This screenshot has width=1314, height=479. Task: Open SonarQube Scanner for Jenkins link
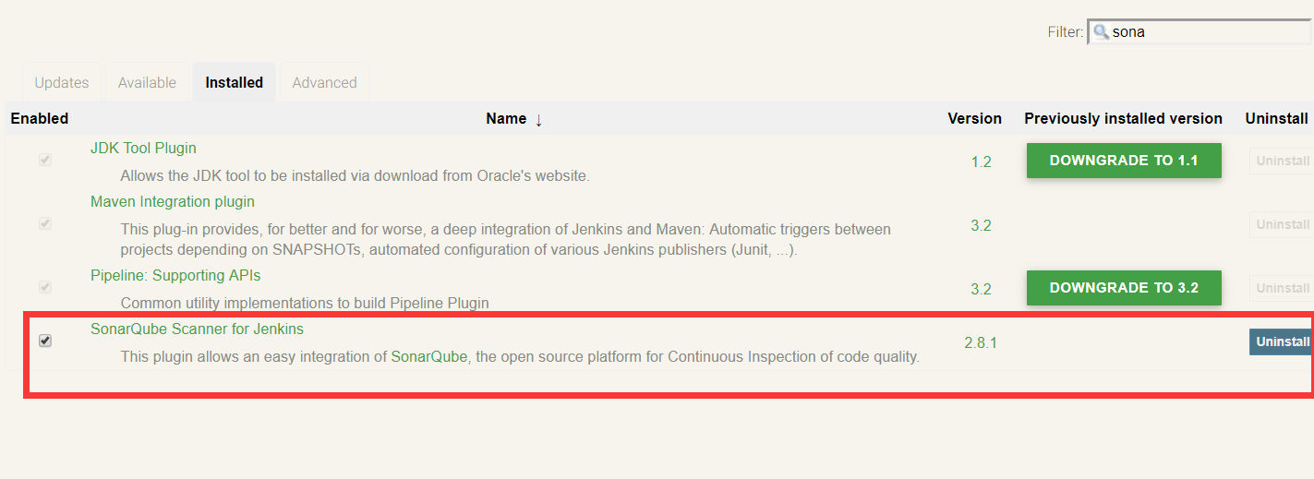(197, 329)
